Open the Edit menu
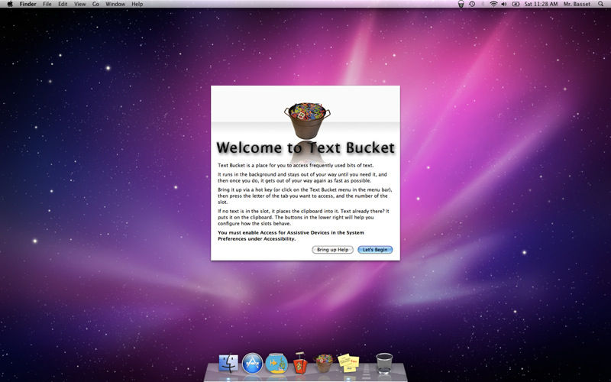Screen dimensions: 611x382 pyautogui.click(x=63, y=4)
